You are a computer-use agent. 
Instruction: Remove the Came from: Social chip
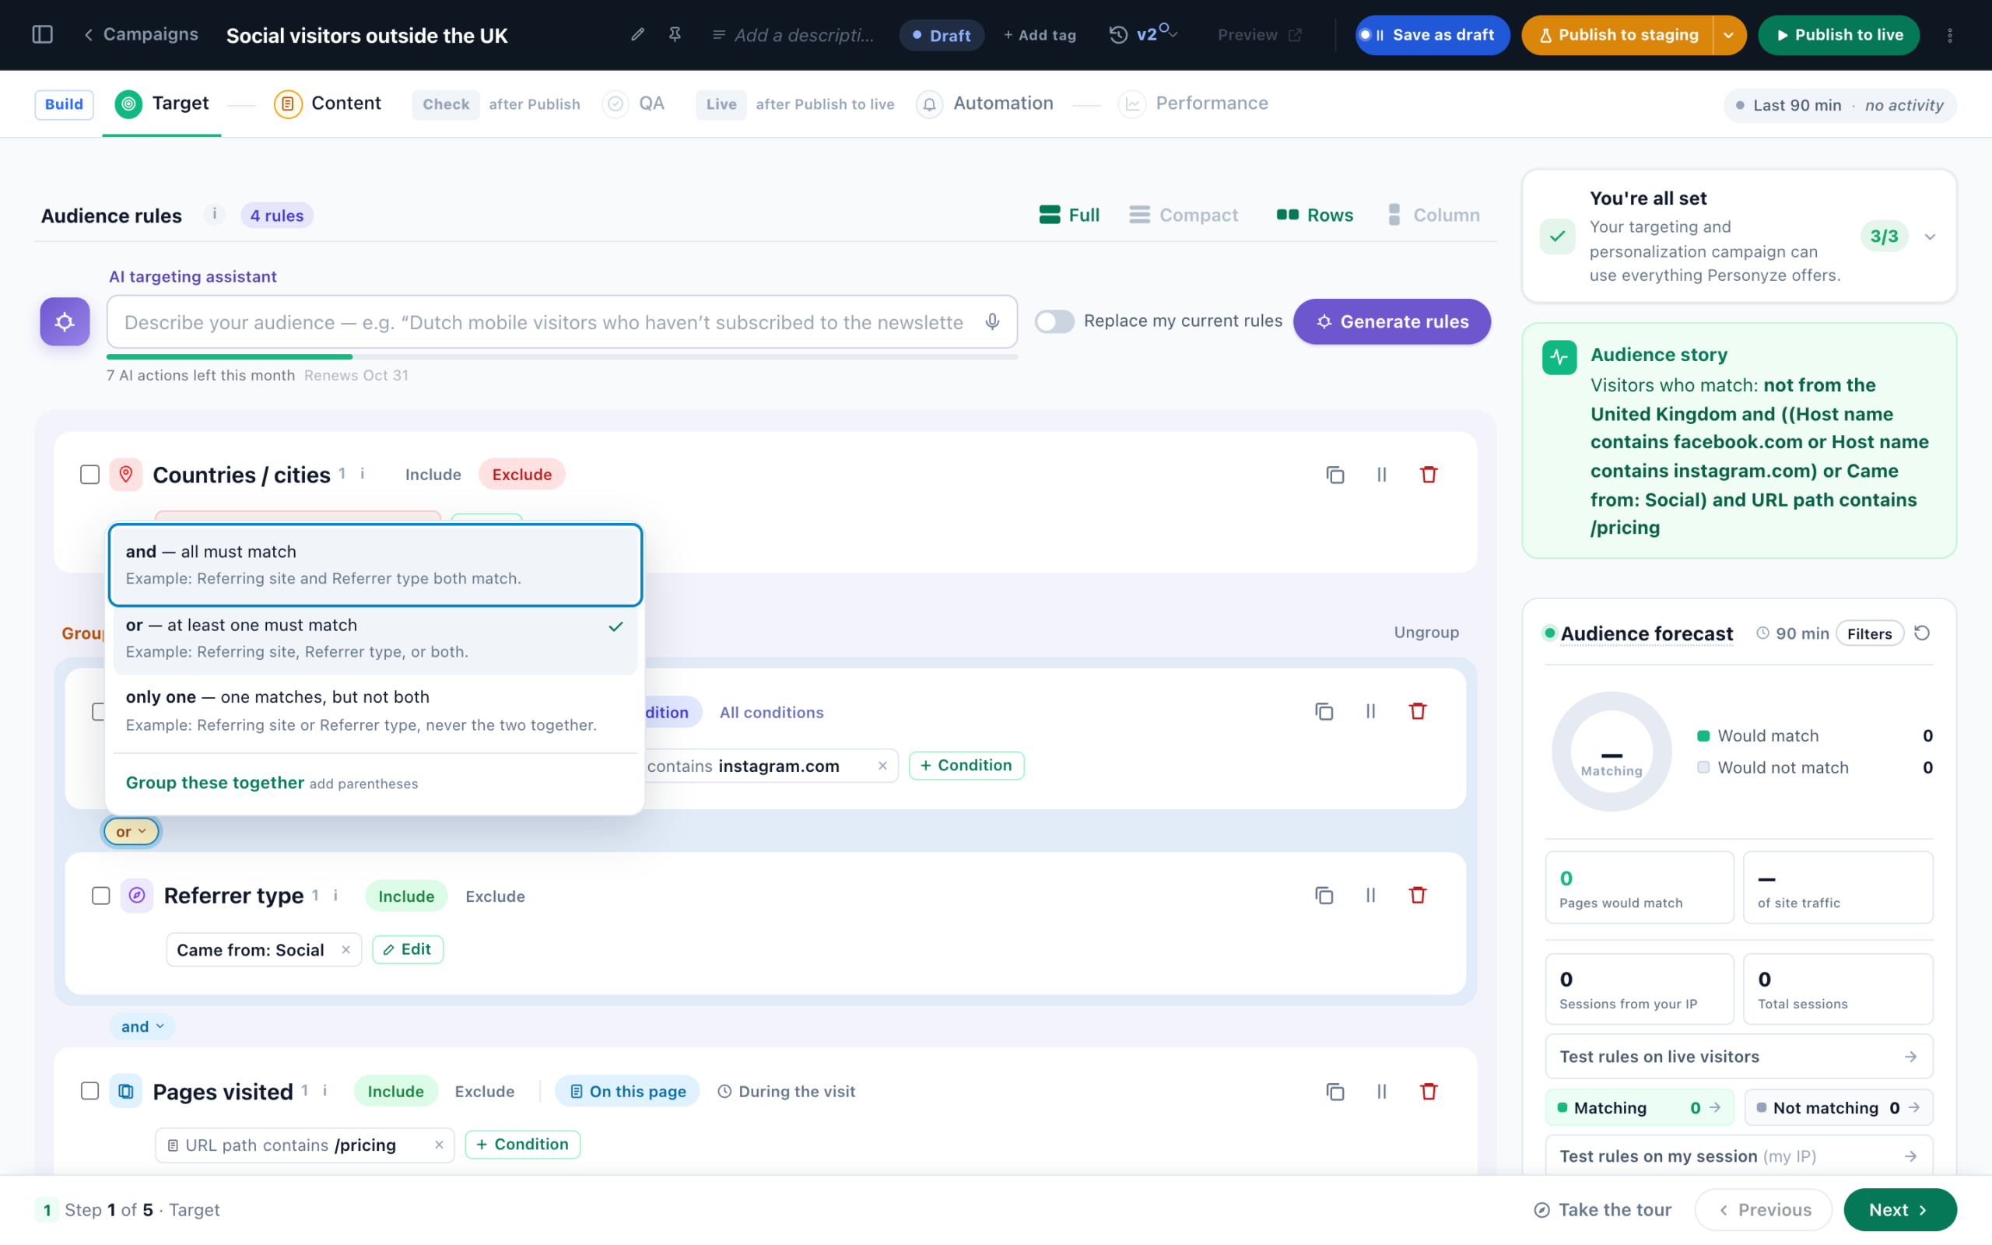coord(346,949)
